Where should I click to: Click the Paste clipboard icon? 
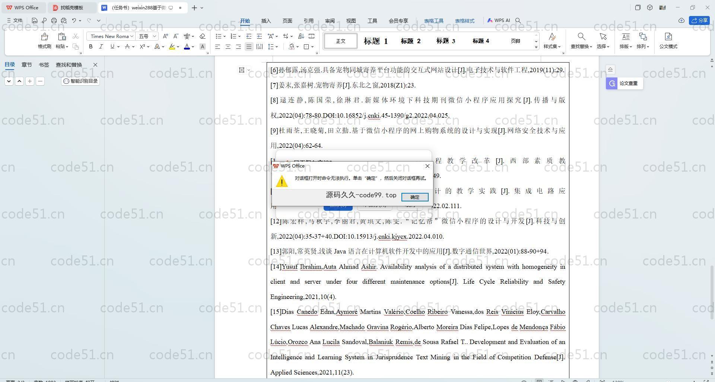point(62,36)
